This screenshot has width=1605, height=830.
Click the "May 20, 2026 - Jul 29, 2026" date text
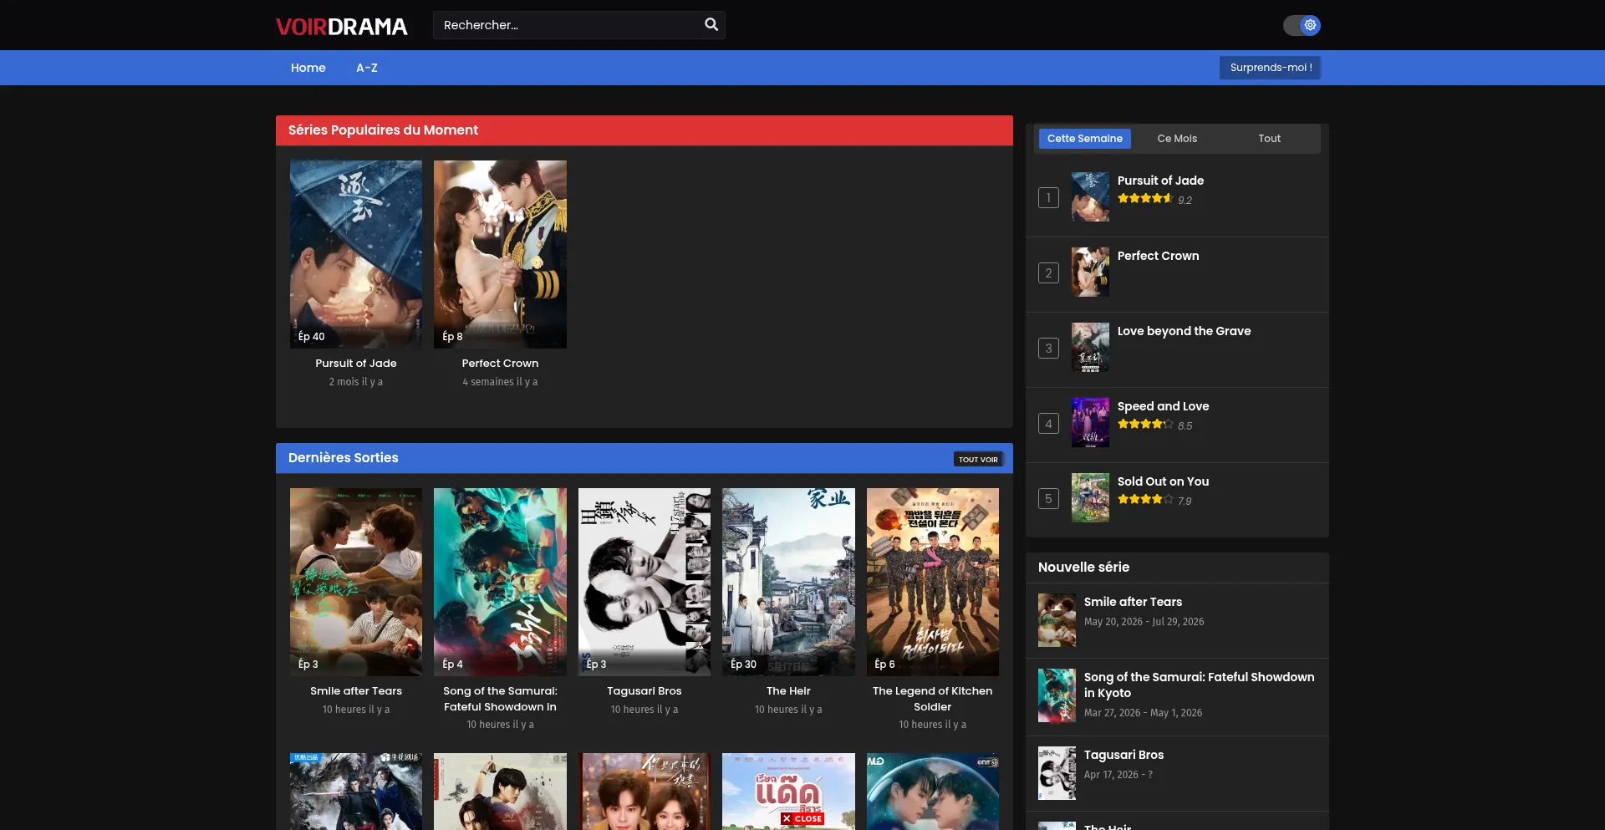point(1144,622)
